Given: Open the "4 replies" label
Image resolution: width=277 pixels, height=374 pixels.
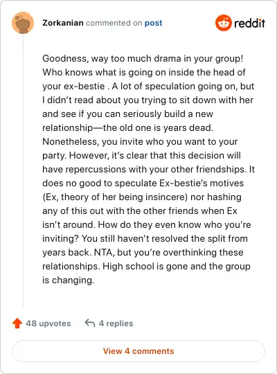Looking at the screenshot, I should [116, 323].
